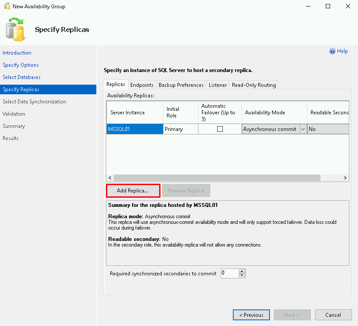
Task: Click the Add Replica button
Action: click(x=133, y=191)
